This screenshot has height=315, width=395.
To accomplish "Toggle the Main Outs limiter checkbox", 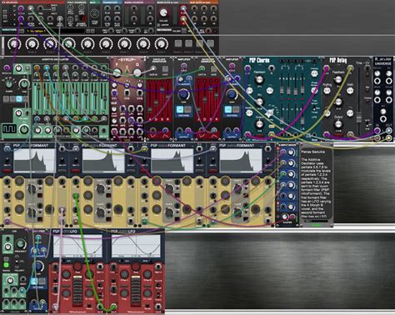I will click(158, 25).
